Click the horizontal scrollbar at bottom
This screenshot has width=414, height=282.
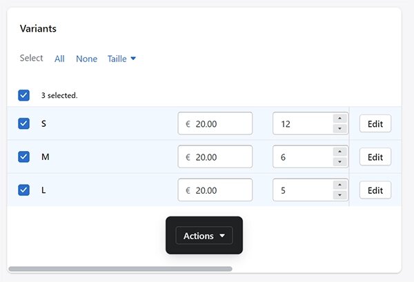click(x=120, y=269)
